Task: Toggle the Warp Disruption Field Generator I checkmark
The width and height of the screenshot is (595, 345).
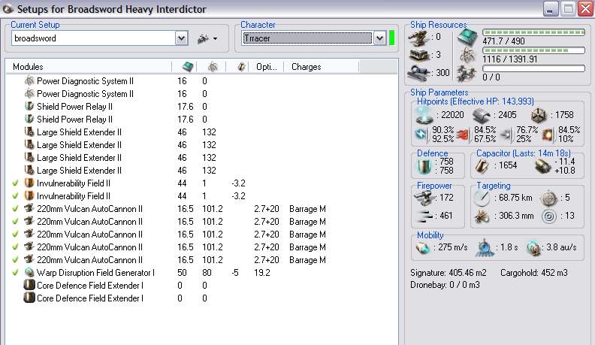Action: pos(15,272)
